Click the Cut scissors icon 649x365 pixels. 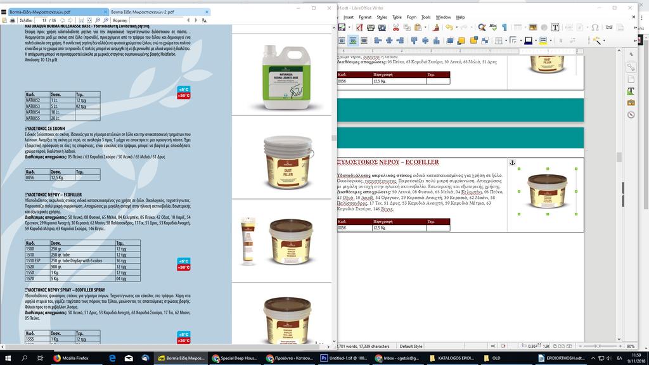395,27
